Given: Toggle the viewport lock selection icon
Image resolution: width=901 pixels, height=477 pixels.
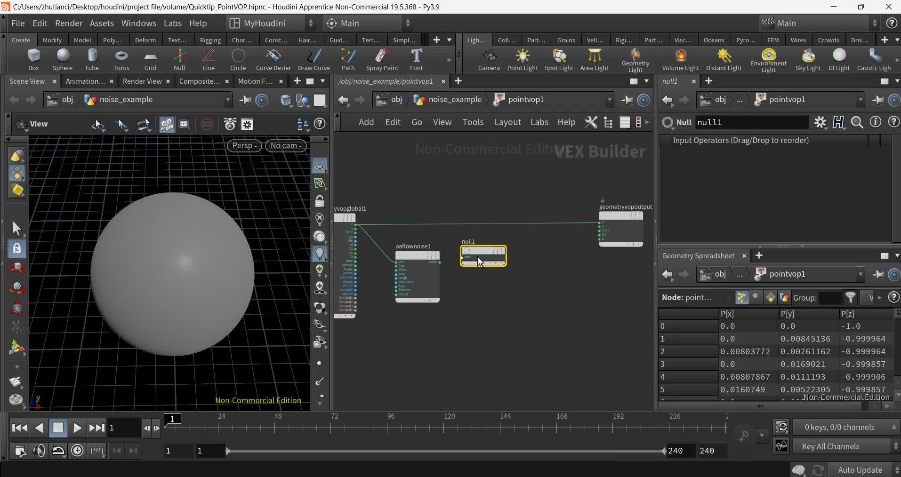Looking at the screenshot, I should pos(17,248).
